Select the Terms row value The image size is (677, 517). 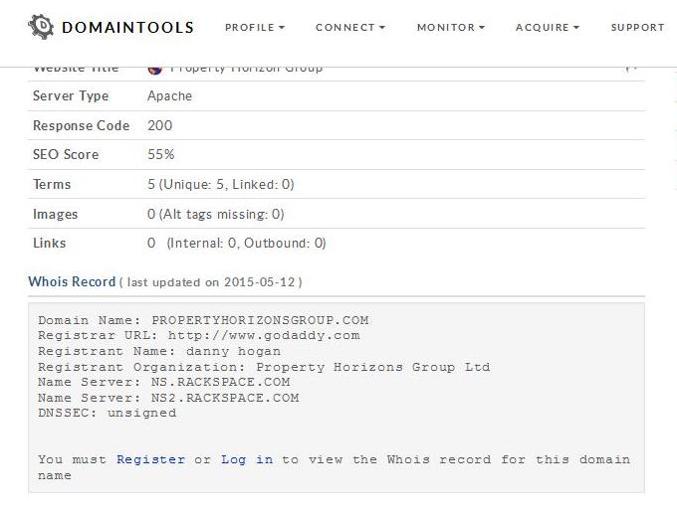220,184
